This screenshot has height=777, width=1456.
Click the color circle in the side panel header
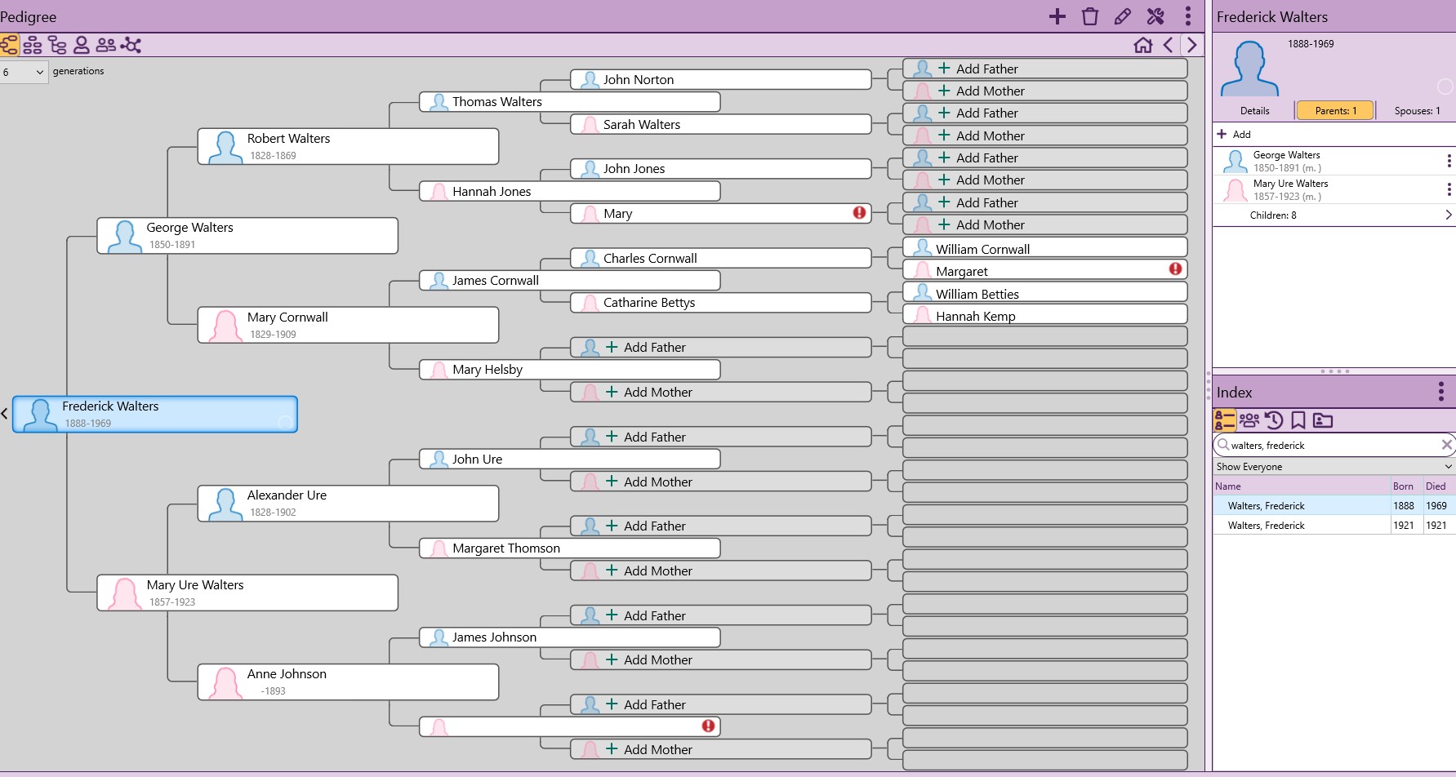pos(1445,87)
